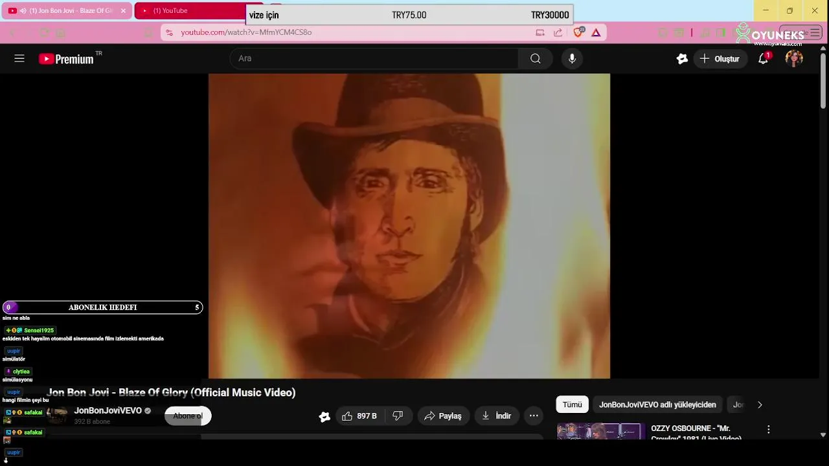Switch to the (1) YouTube tab
The image size is (829, 466).
[189, 11]
